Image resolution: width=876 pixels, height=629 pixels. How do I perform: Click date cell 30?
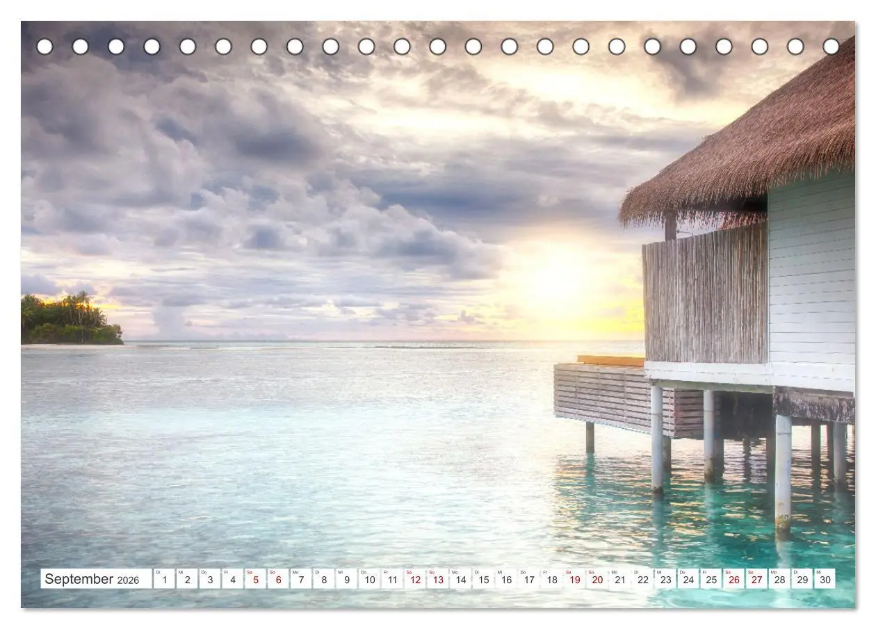click(825, 578)
